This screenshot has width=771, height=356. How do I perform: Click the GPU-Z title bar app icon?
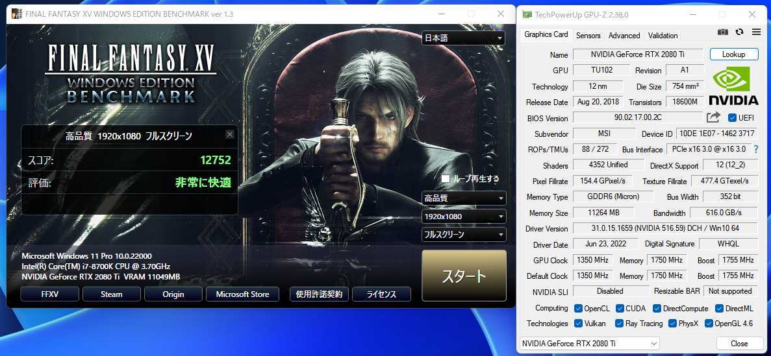pyautogui.click(x=527, y=14)
